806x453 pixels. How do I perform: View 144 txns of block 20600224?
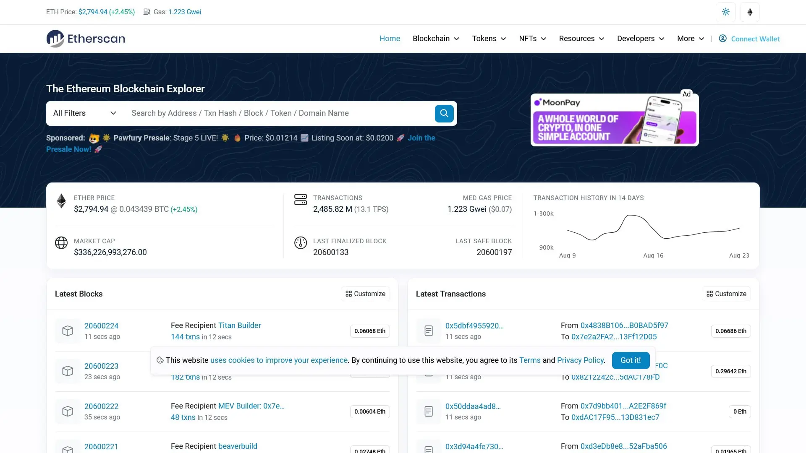point(185,337)
